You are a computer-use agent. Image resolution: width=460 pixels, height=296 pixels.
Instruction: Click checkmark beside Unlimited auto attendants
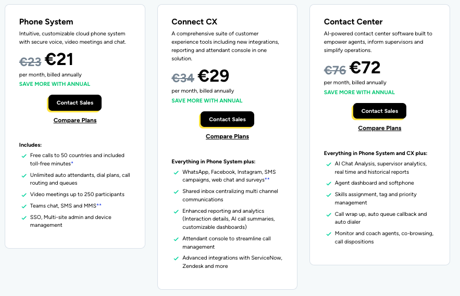coord(24,175)
